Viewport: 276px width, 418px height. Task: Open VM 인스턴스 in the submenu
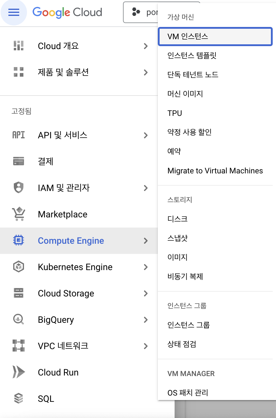point(215,37)
